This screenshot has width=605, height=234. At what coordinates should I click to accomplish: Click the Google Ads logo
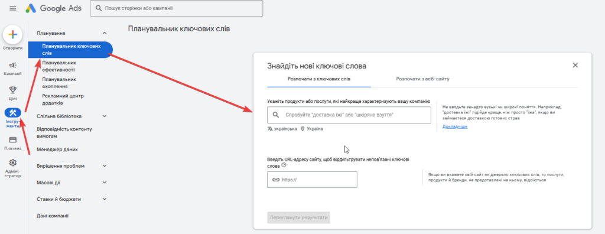[x=54, y=8]
